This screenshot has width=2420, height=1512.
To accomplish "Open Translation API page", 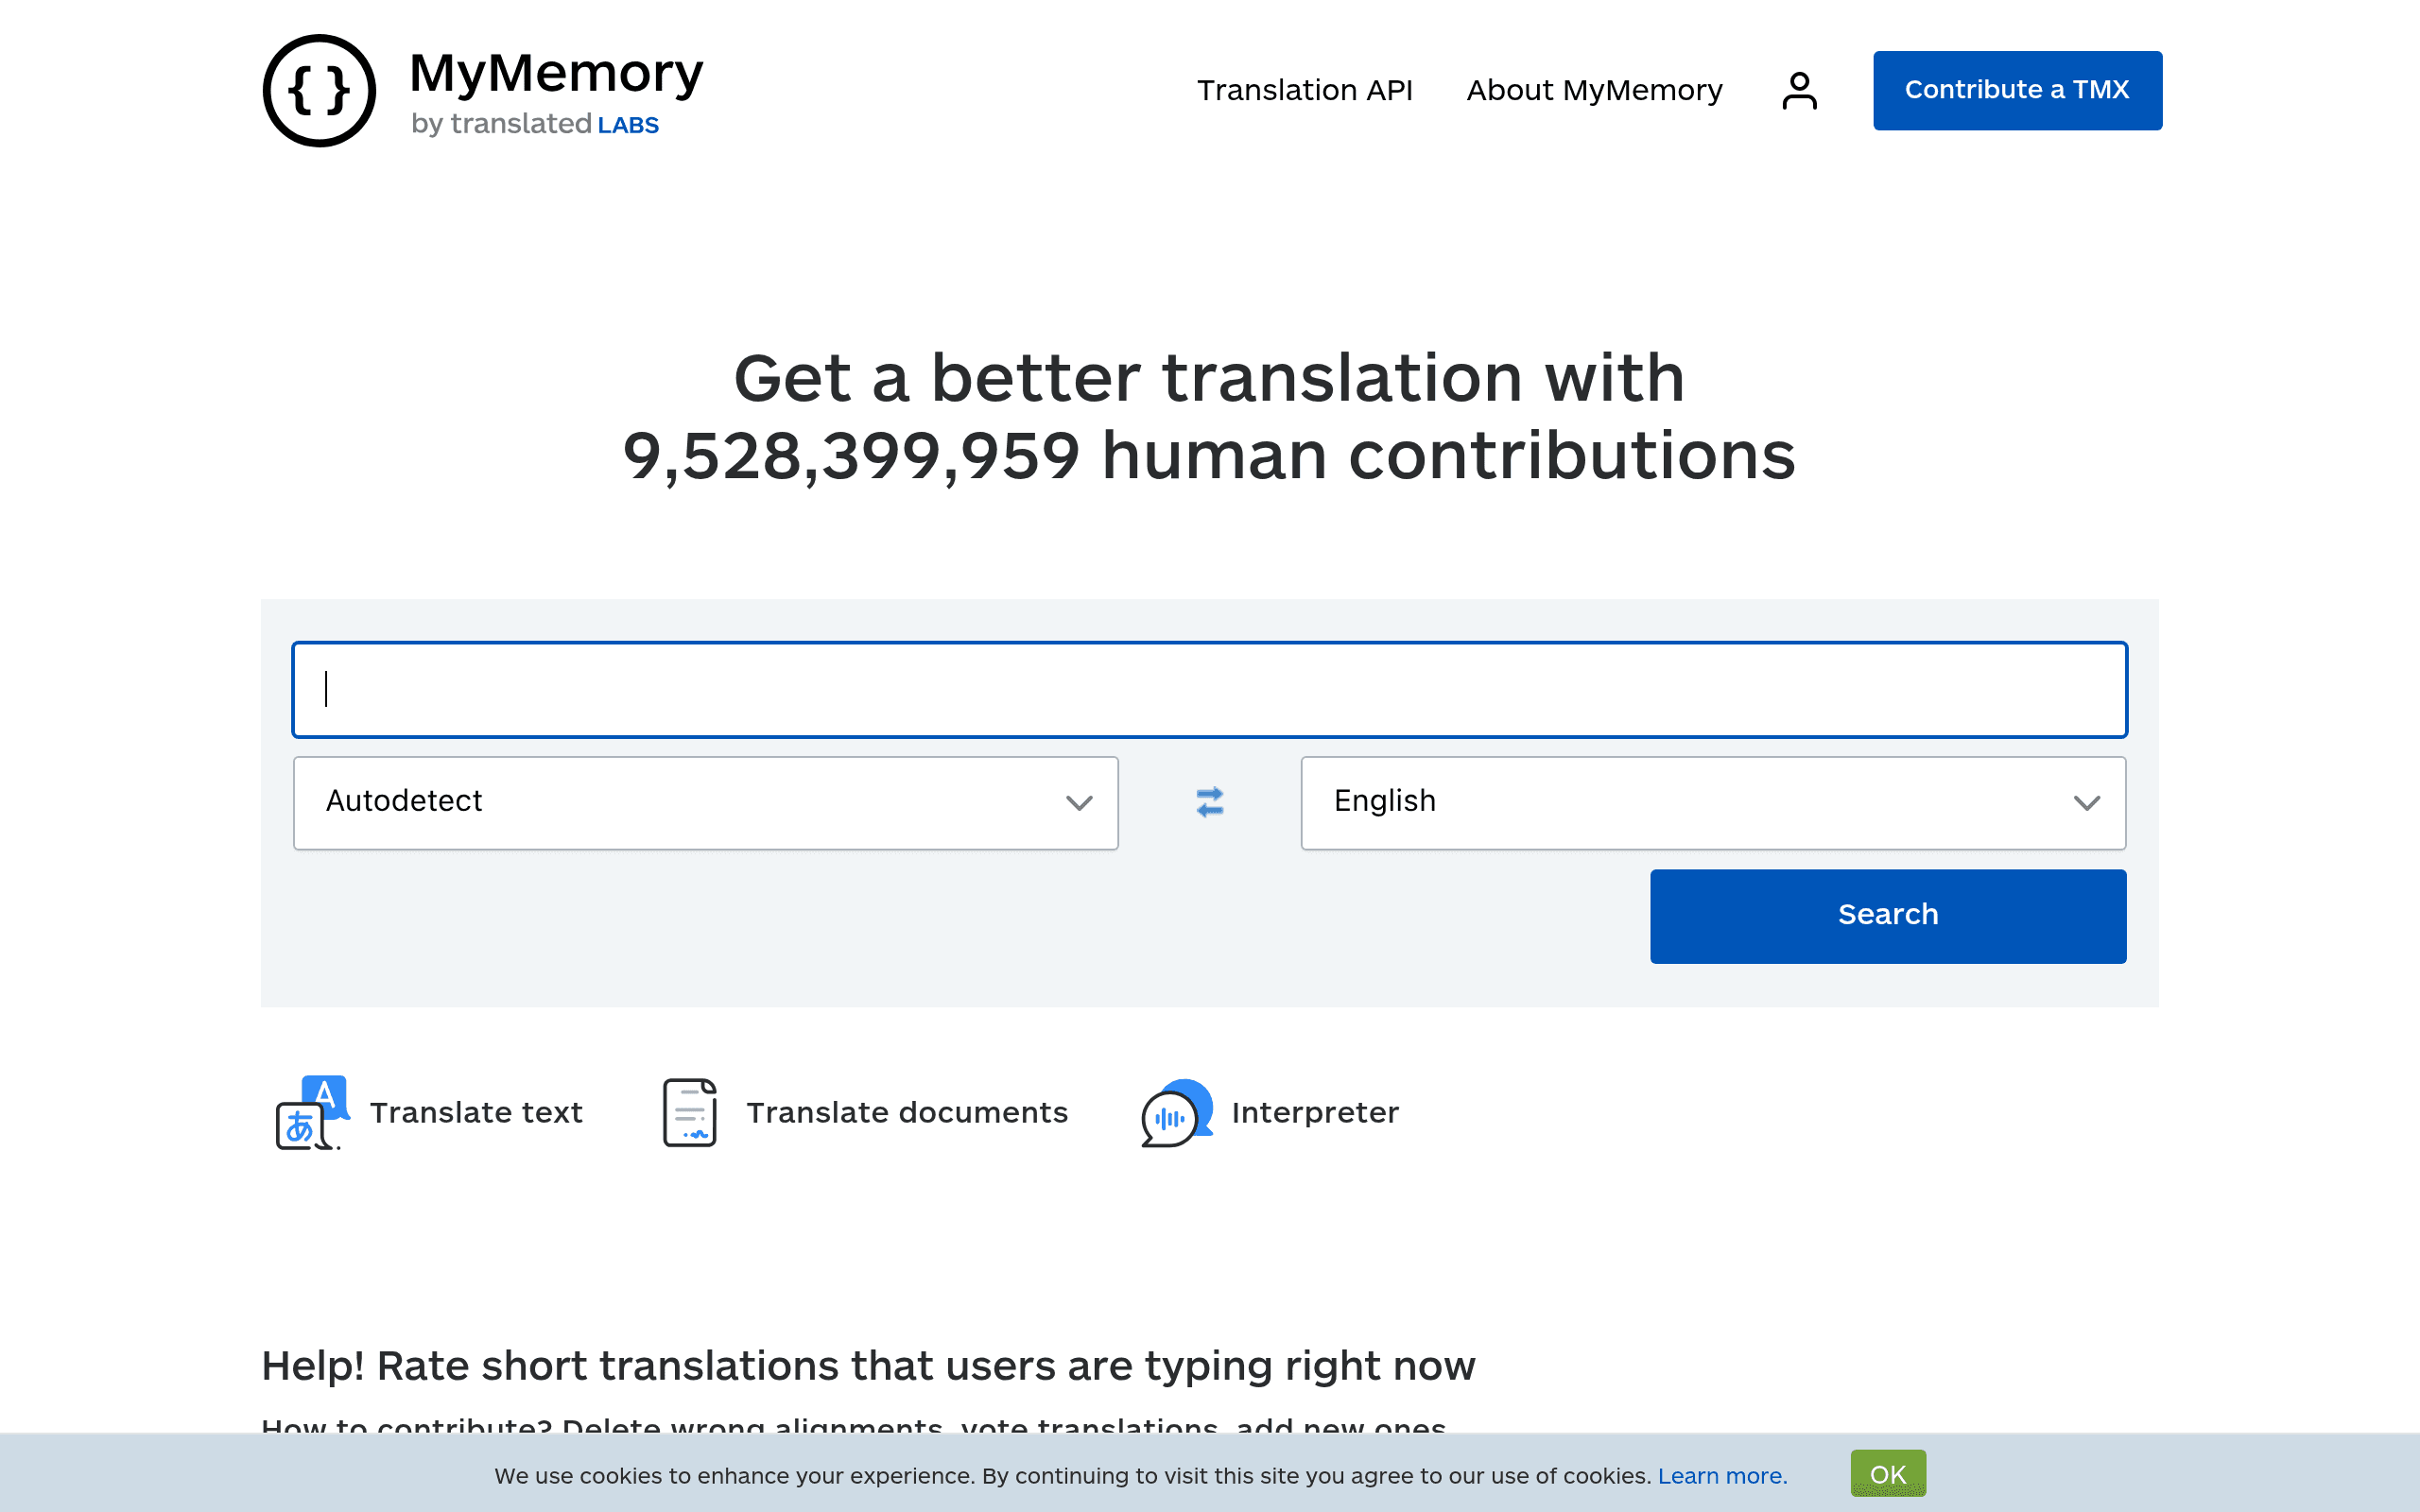I will [1305, 90].
